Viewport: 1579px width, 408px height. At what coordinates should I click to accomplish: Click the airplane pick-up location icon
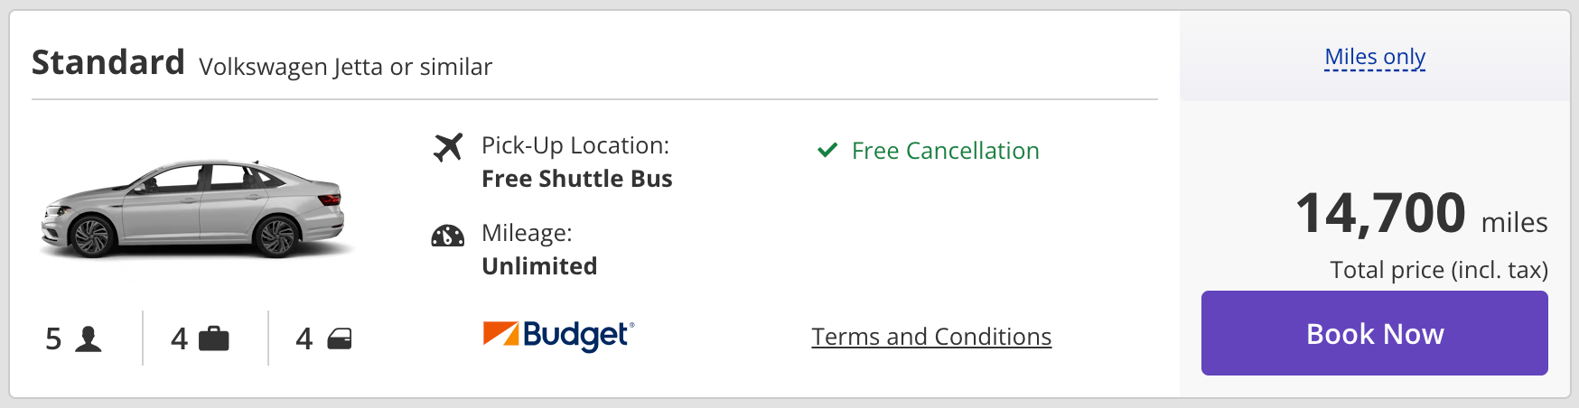click(448, 147)
